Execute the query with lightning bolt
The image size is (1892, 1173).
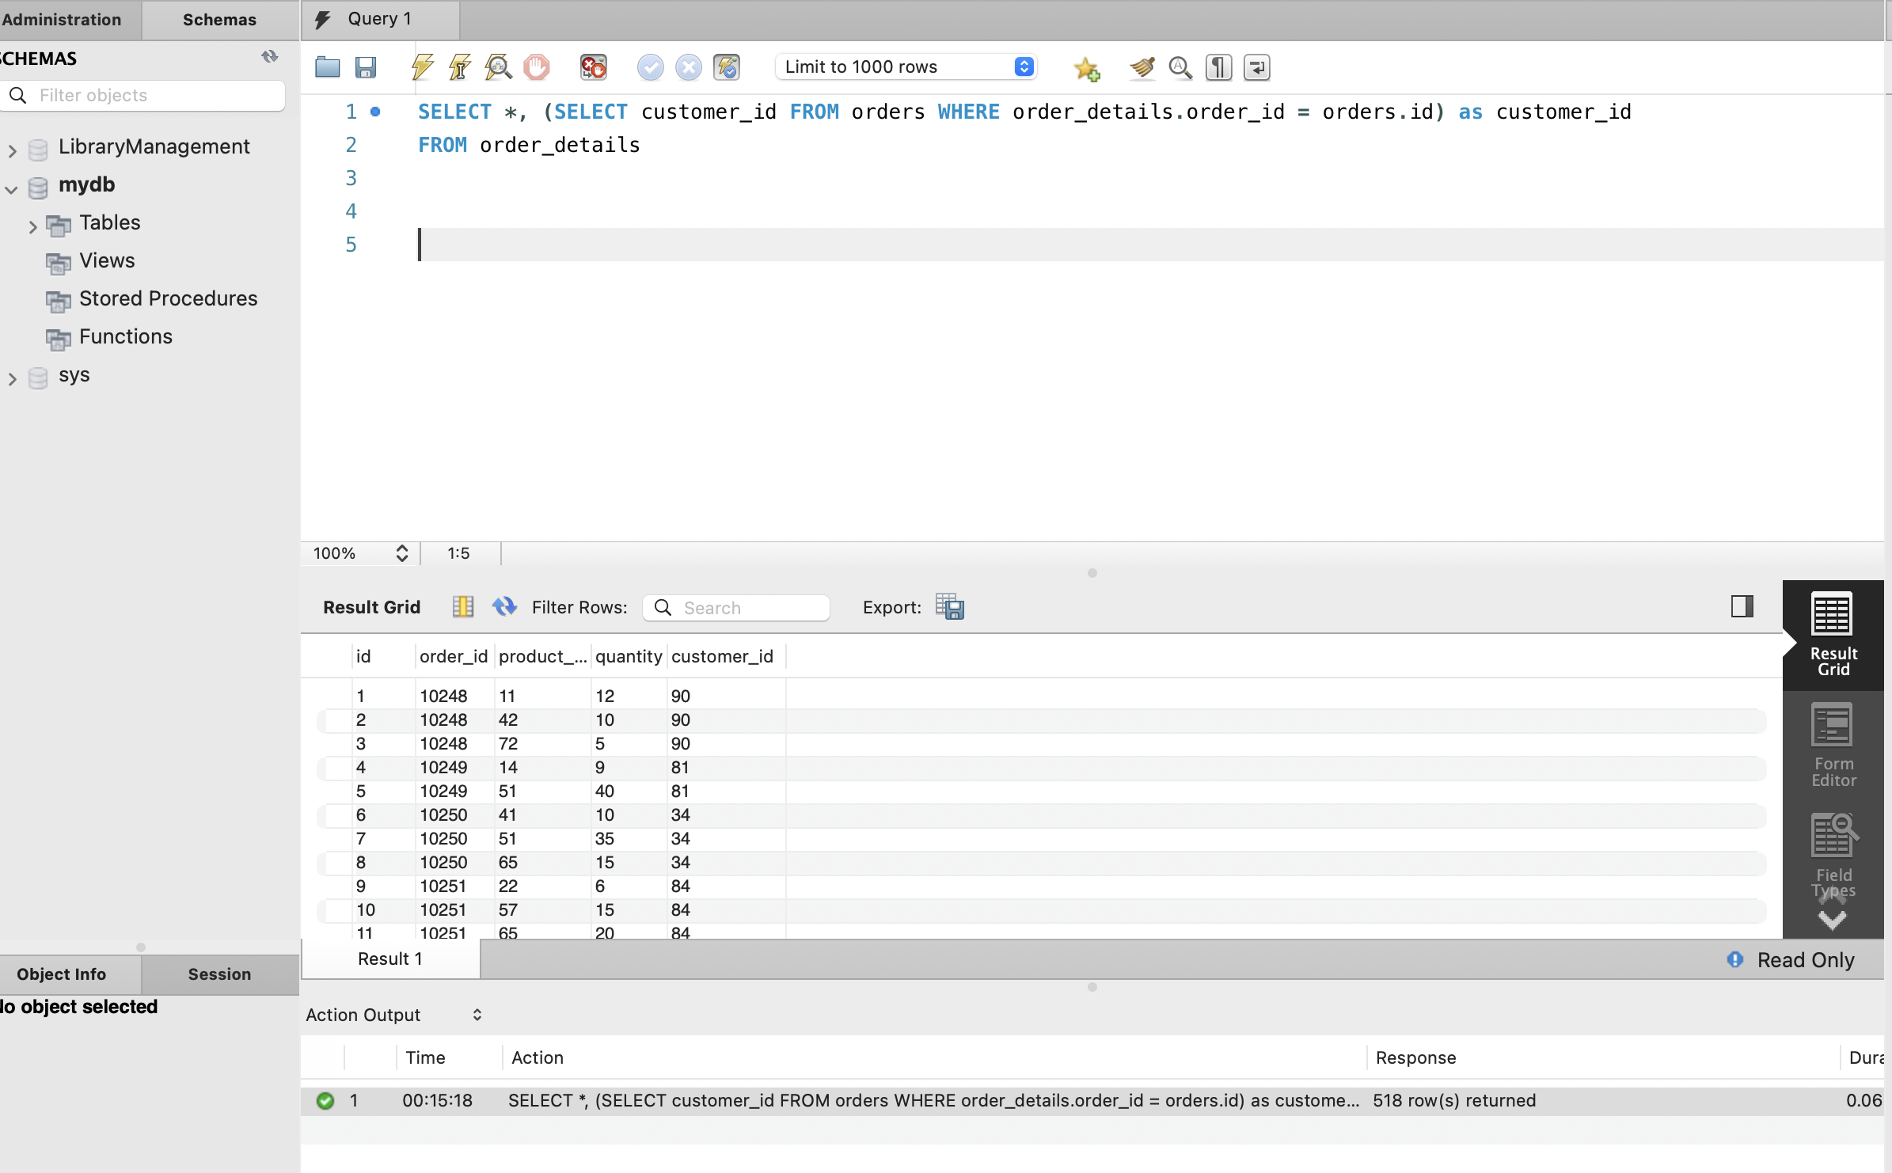tap(422, 67)
